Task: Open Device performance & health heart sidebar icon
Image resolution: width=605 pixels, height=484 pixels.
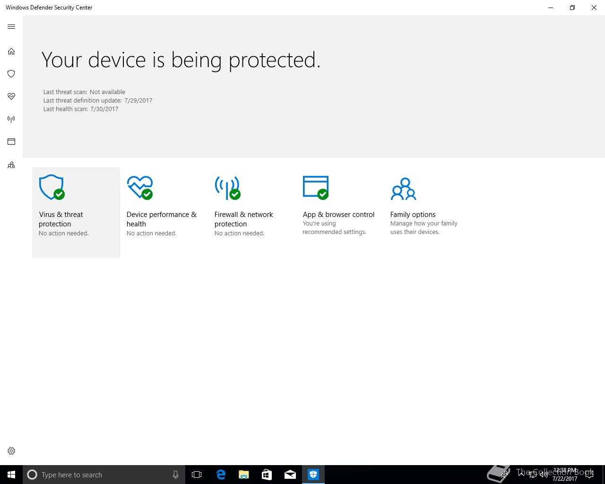Action: (x=11, y=96)
